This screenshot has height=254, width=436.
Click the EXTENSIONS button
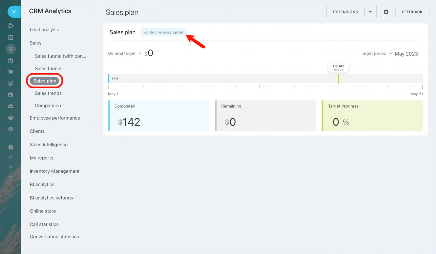(345, 12)
